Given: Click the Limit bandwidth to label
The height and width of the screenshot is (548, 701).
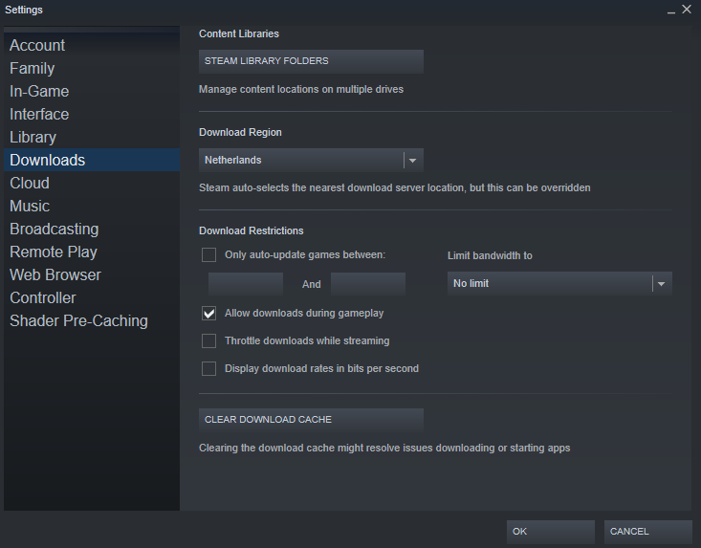Looking at the screenshot, I should 490,255.
